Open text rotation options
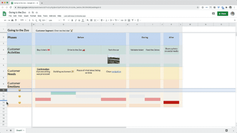Image resolution: width=237 pixels, height=133 pixels. (117, 20)
